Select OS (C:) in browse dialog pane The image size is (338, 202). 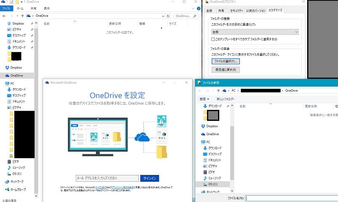tap(213, 184)
